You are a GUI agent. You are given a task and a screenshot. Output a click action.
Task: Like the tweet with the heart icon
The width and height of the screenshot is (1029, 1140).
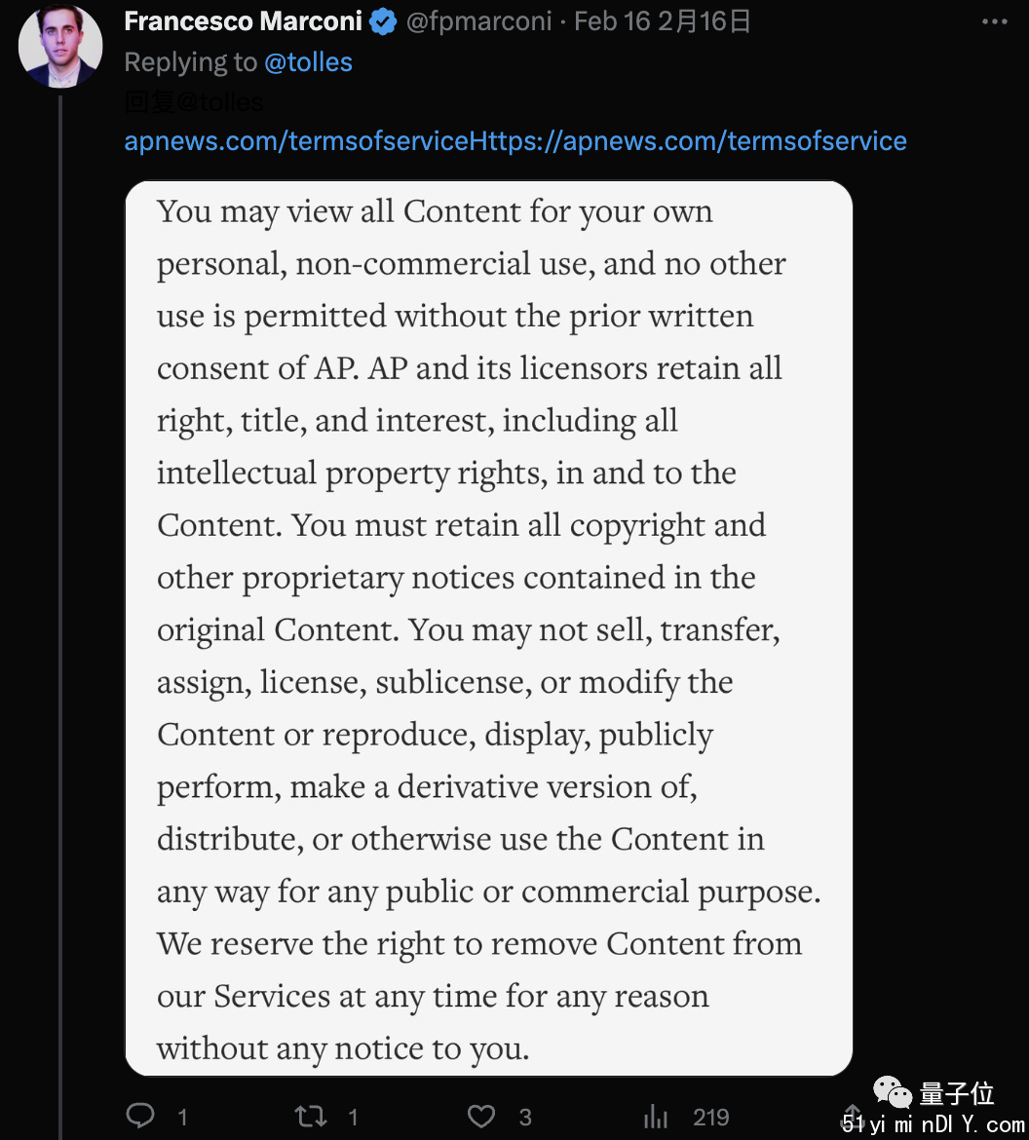click(480, 1116)
